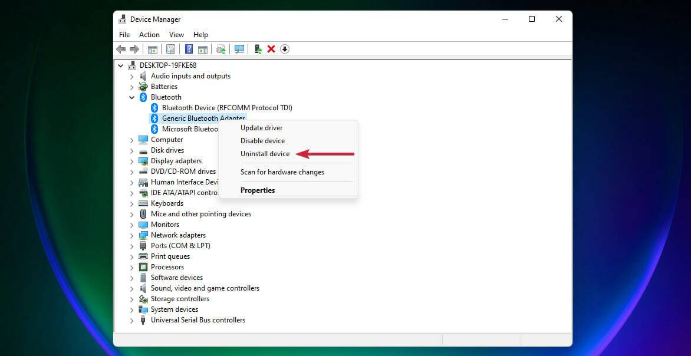Select Bluetooth Device (RFCOMM Protocol TDI)

pos(227,108)
